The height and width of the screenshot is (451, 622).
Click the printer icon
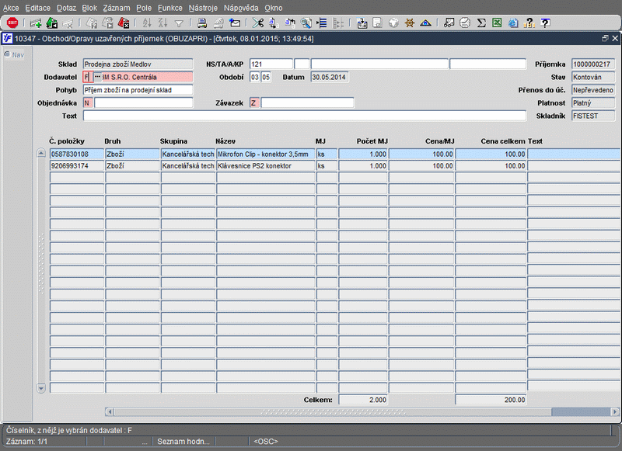click(x=202, y=23)
